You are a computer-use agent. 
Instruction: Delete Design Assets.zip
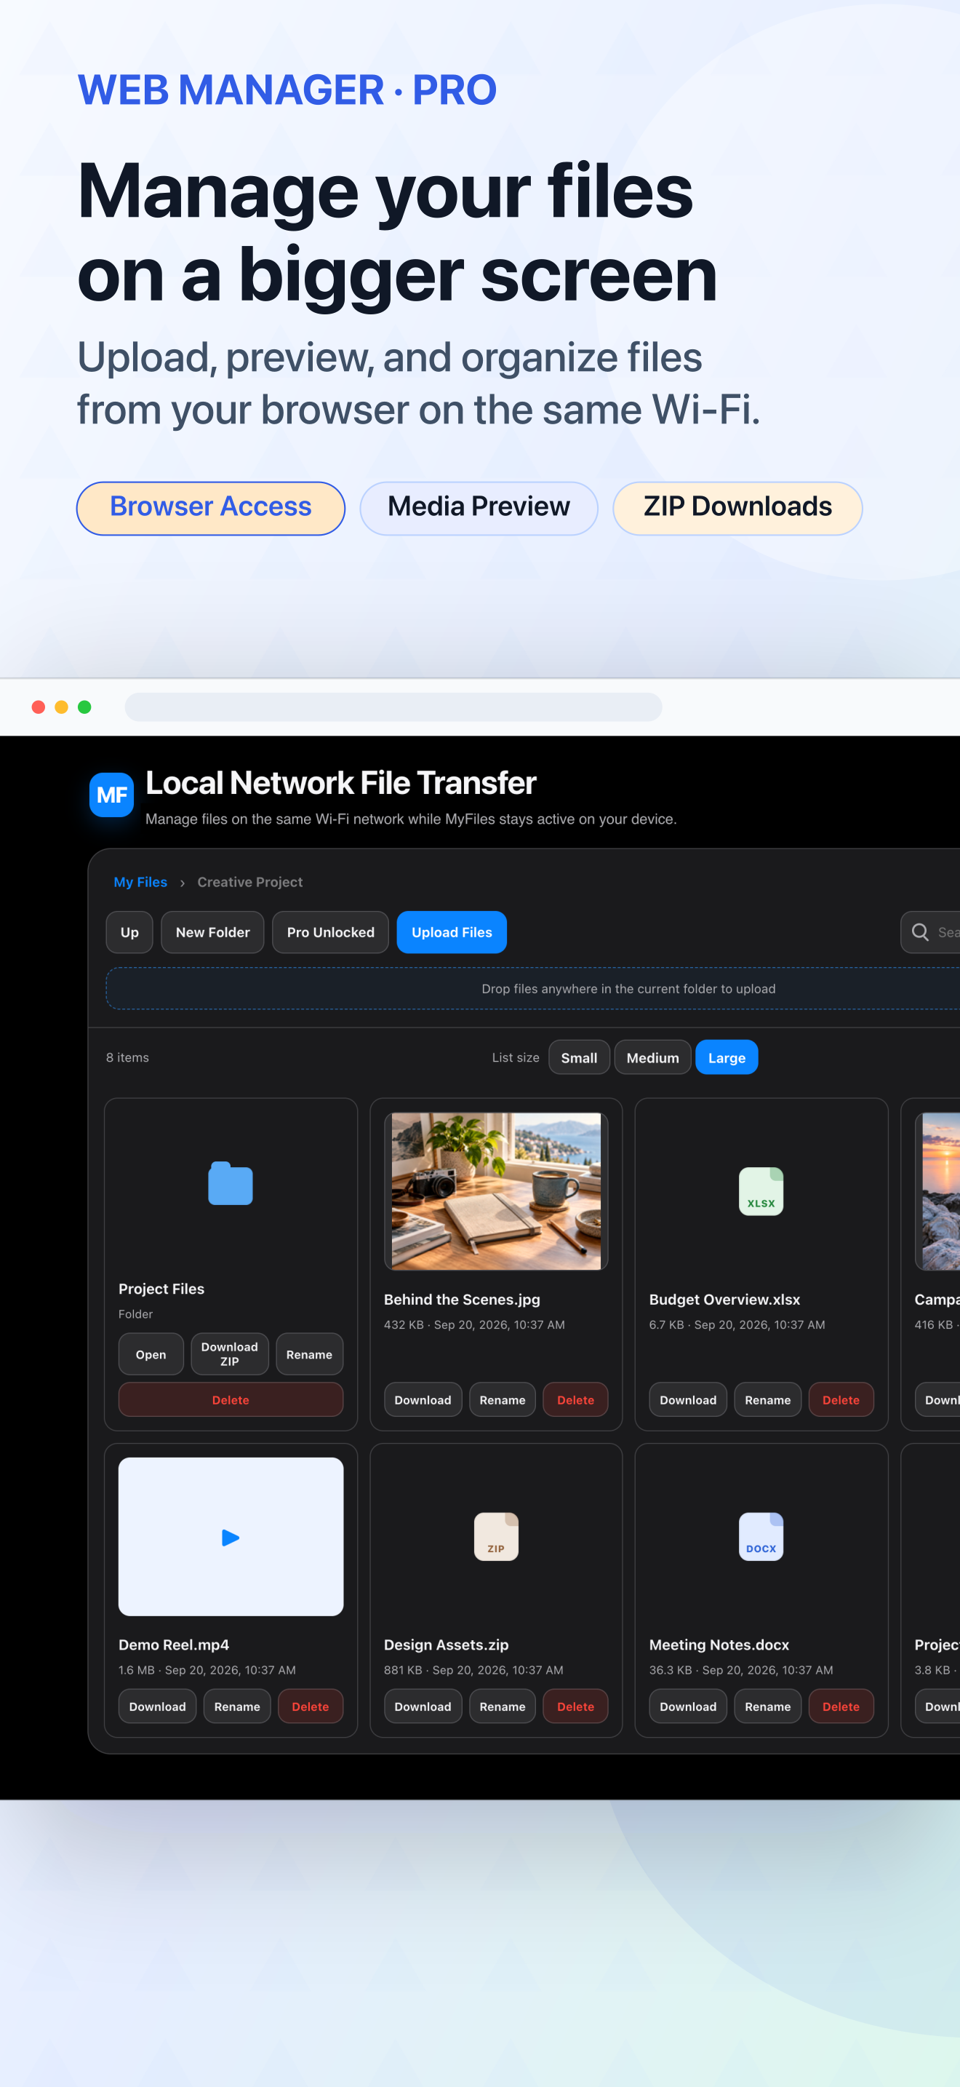click(575, 1706)
